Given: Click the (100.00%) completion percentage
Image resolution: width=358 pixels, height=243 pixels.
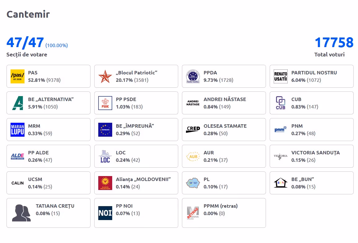Looking at the screenshot, I should pyautogui.click(x=57, y=46).
